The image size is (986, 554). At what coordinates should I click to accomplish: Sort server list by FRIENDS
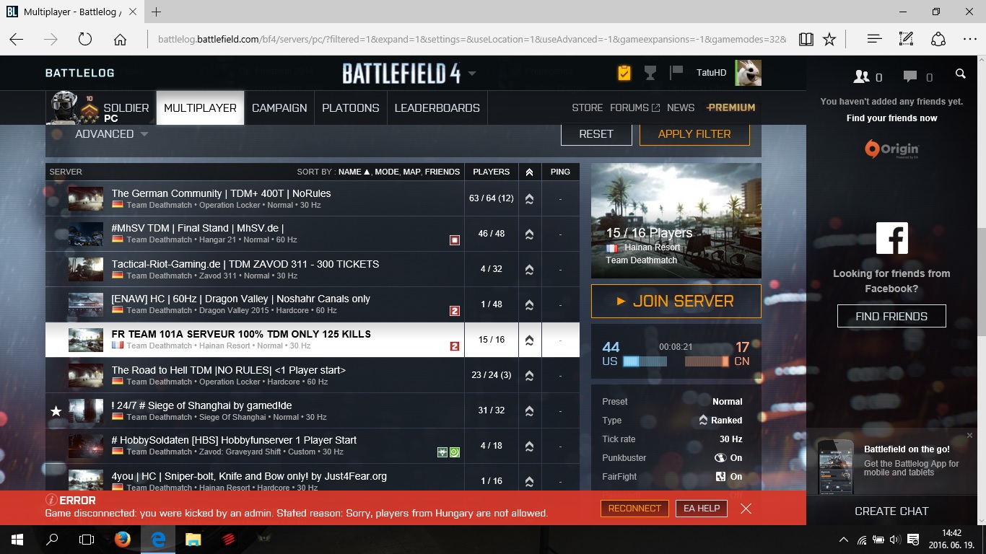(442, 172)
